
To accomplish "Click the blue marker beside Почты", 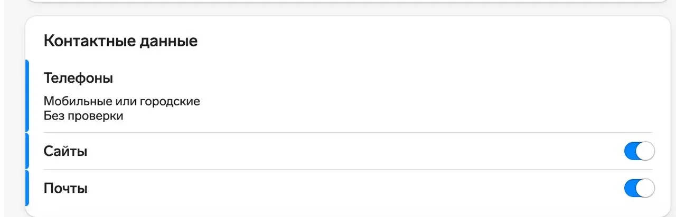I will [27, 188].
